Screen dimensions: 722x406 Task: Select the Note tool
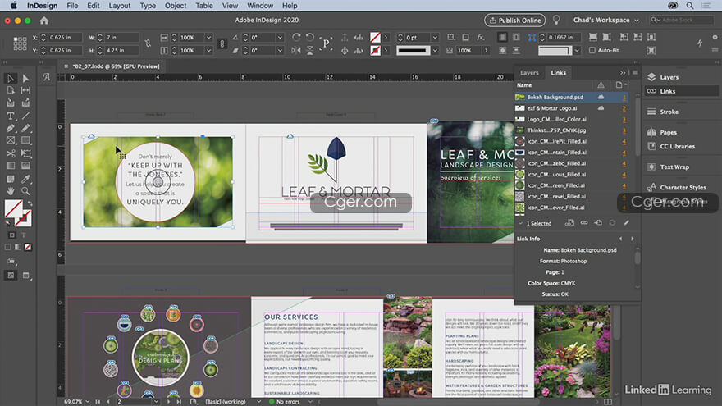coord(11,179)
